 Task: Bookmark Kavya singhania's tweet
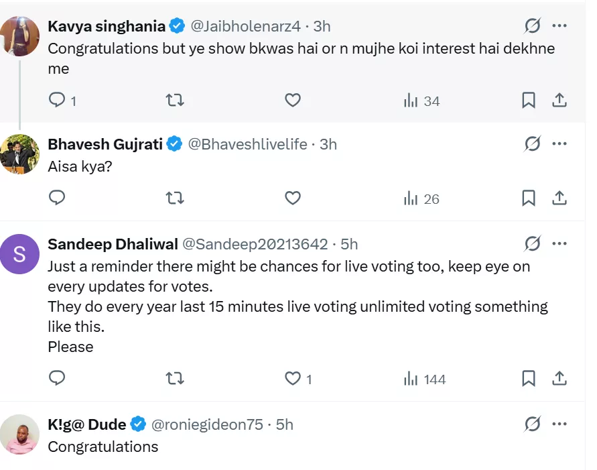(528, 101)
